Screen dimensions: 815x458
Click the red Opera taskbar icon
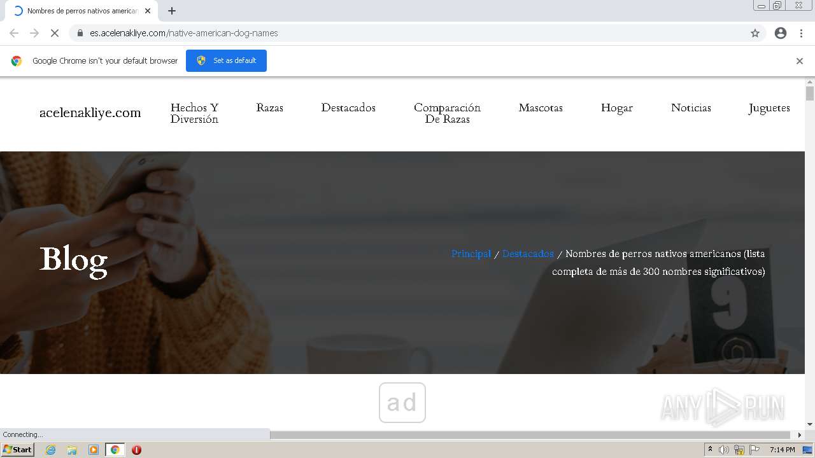click(x=136, y=450)
